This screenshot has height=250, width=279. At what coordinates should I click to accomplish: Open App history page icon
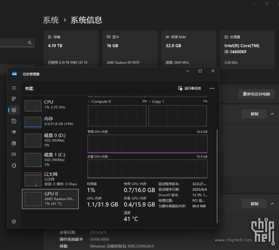[x=14, y=121]
